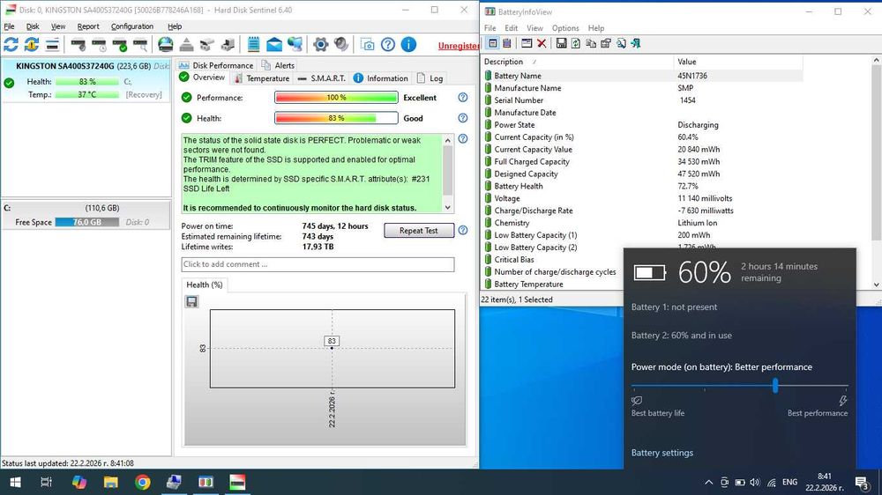This screenshot has width=882, height=495.
Task: Select the Health (%) graph tab
Action: pyautogui.click(x=205, y=284)
